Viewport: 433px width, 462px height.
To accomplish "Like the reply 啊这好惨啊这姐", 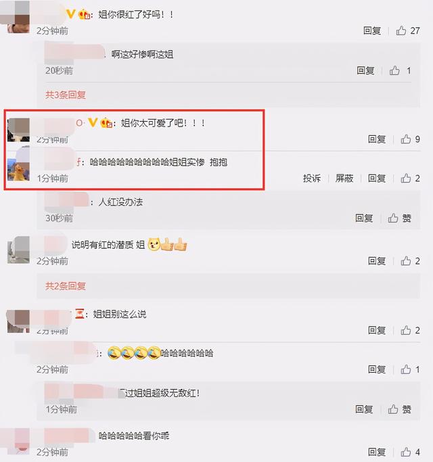I will tap(401, 71).
